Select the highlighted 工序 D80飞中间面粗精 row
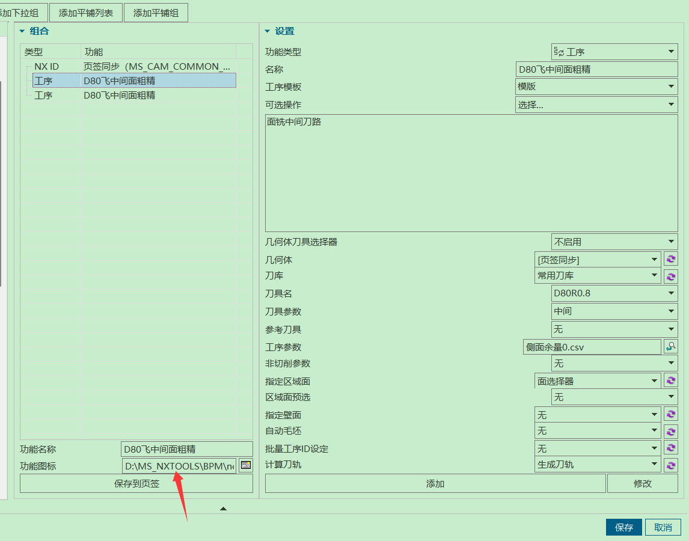The image size is (689, 541). click(x=134, y=81)
